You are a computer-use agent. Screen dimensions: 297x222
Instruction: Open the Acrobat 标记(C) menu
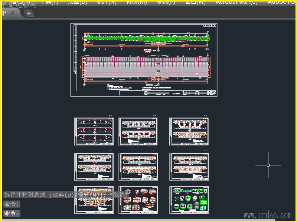(x=236, y=3)
